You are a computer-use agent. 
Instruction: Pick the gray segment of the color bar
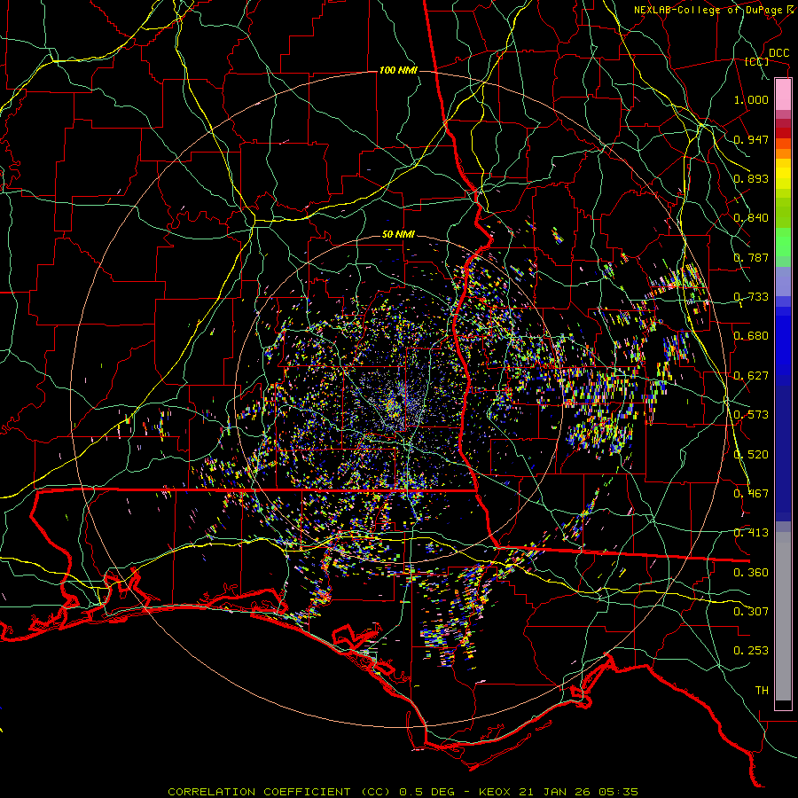click(x=783, y=616)
